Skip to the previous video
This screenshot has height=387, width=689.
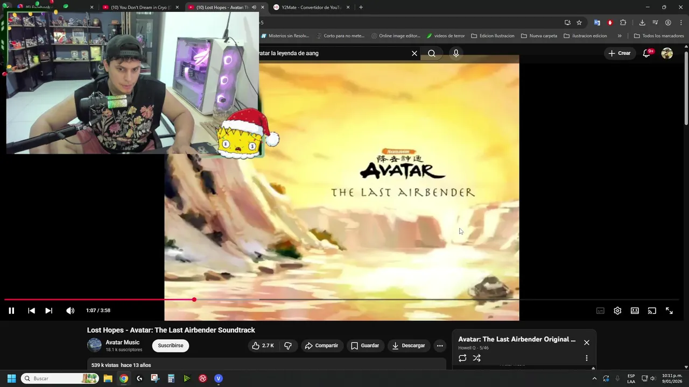(31, 311)
